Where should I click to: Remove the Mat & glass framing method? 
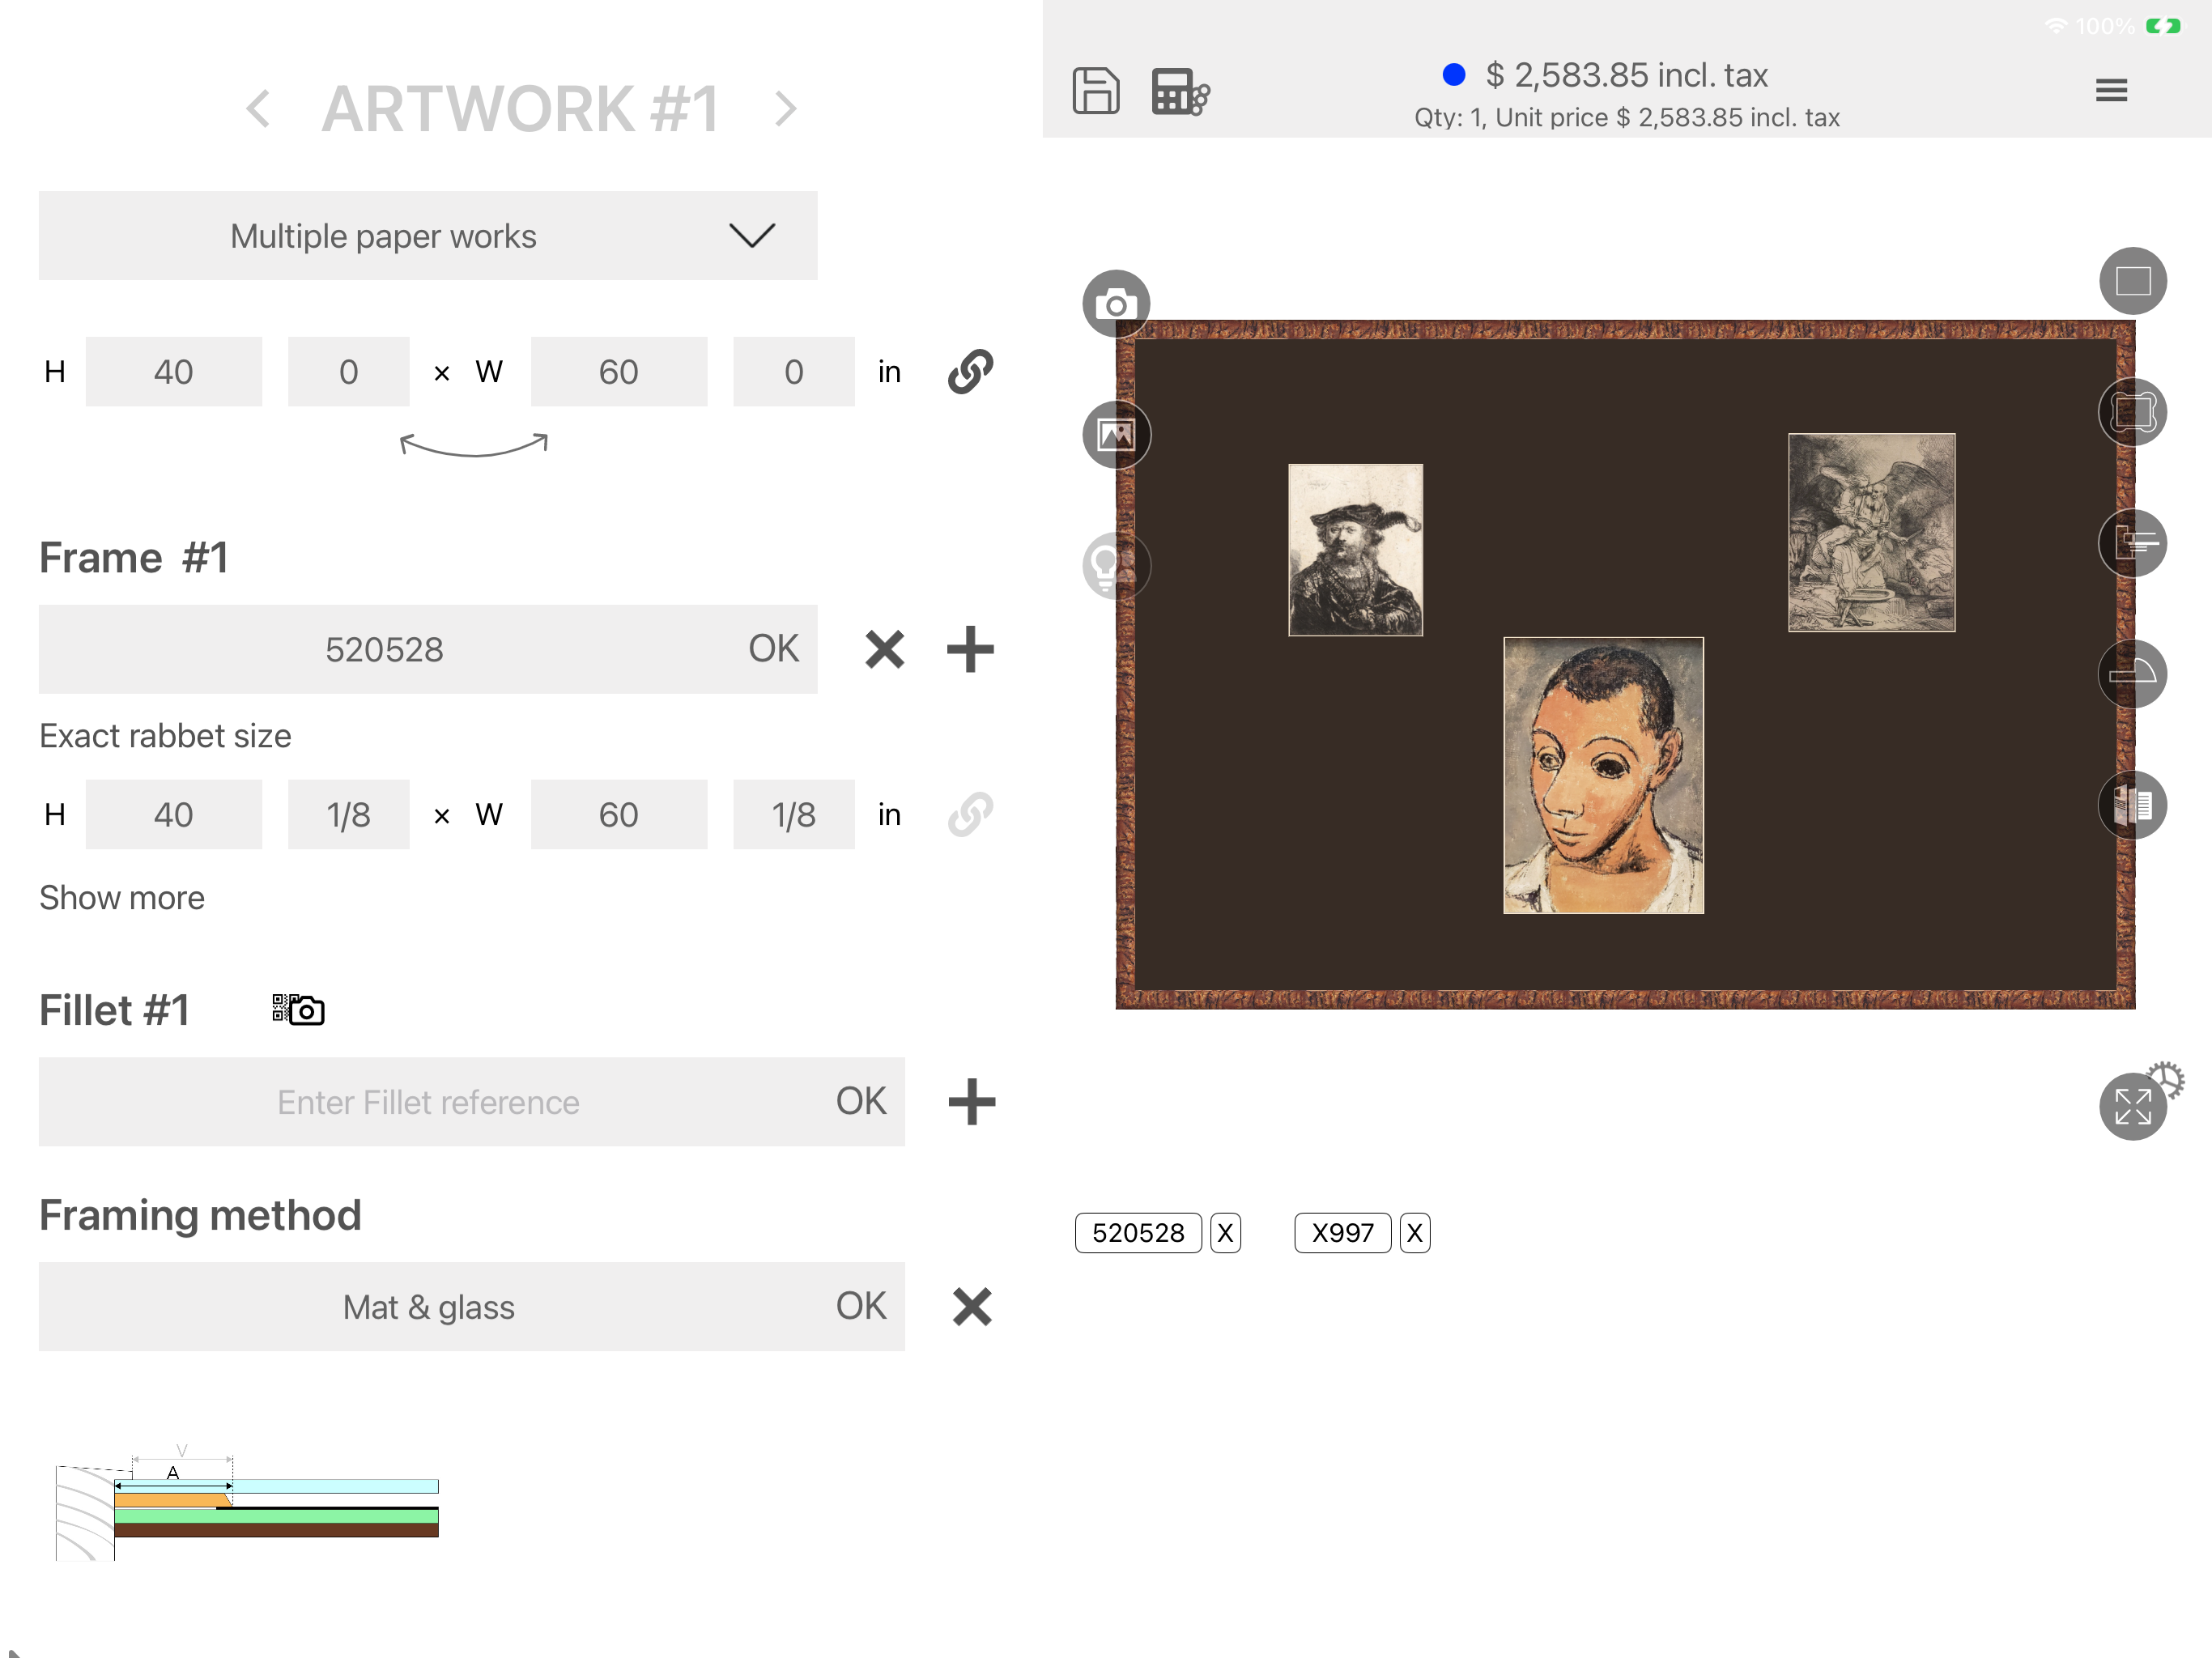coord(972,1307)
